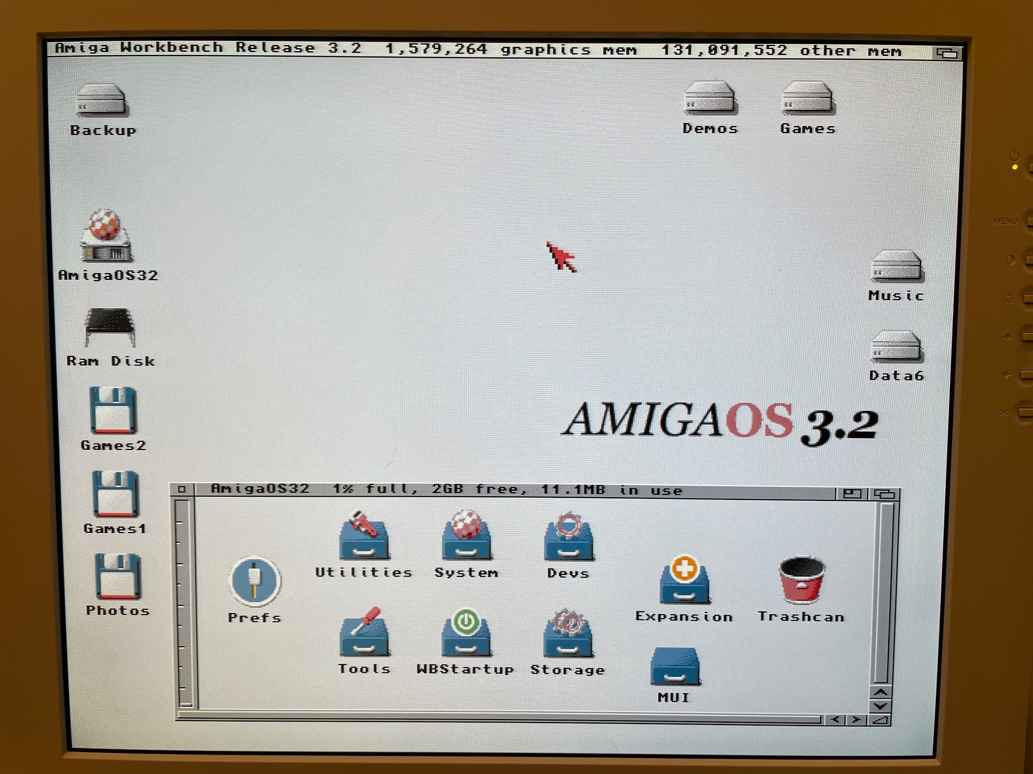Click the AmigaOS32 window sizing gadget
This screenshot has height=774, width=1033.
[x=880, y=720]
